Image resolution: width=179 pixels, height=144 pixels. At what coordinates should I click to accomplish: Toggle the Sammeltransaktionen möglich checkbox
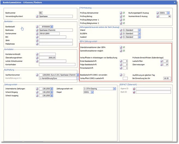coord(124,51)
